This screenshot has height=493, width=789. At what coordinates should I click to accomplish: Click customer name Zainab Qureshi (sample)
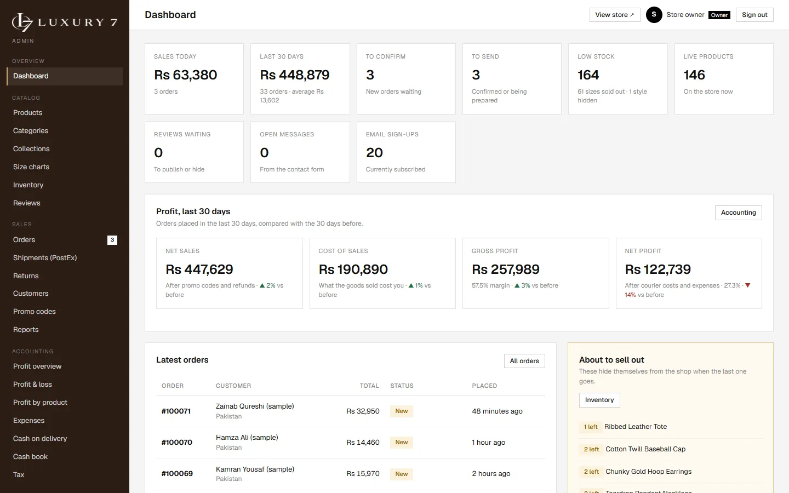[x=255, y=406]
